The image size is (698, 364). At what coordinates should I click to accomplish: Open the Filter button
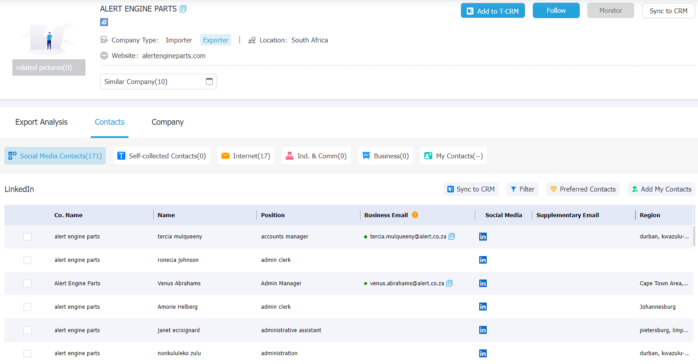click(x=523, y=189)
